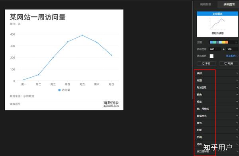
Task: Open the 主题 color theme dropdown
Action: click(223, 42)
